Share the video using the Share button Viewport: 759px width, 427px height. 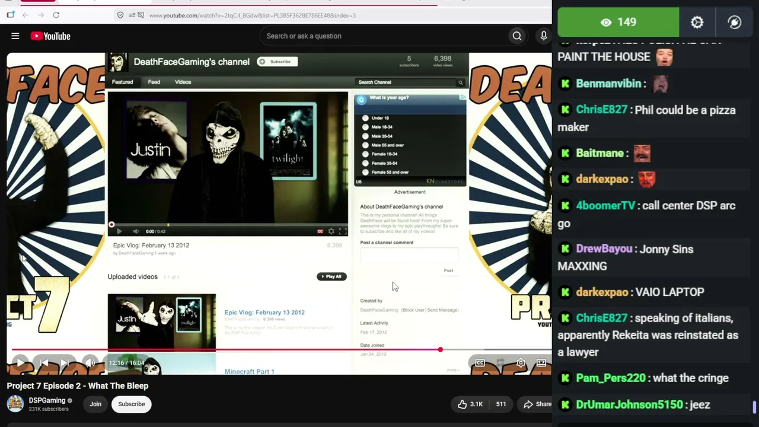pyautogui.click(x=537, y=404)
